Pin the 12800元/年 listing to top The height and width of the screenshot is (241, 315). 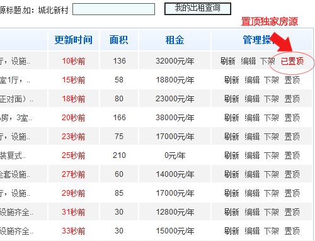(x=292, y=212)
